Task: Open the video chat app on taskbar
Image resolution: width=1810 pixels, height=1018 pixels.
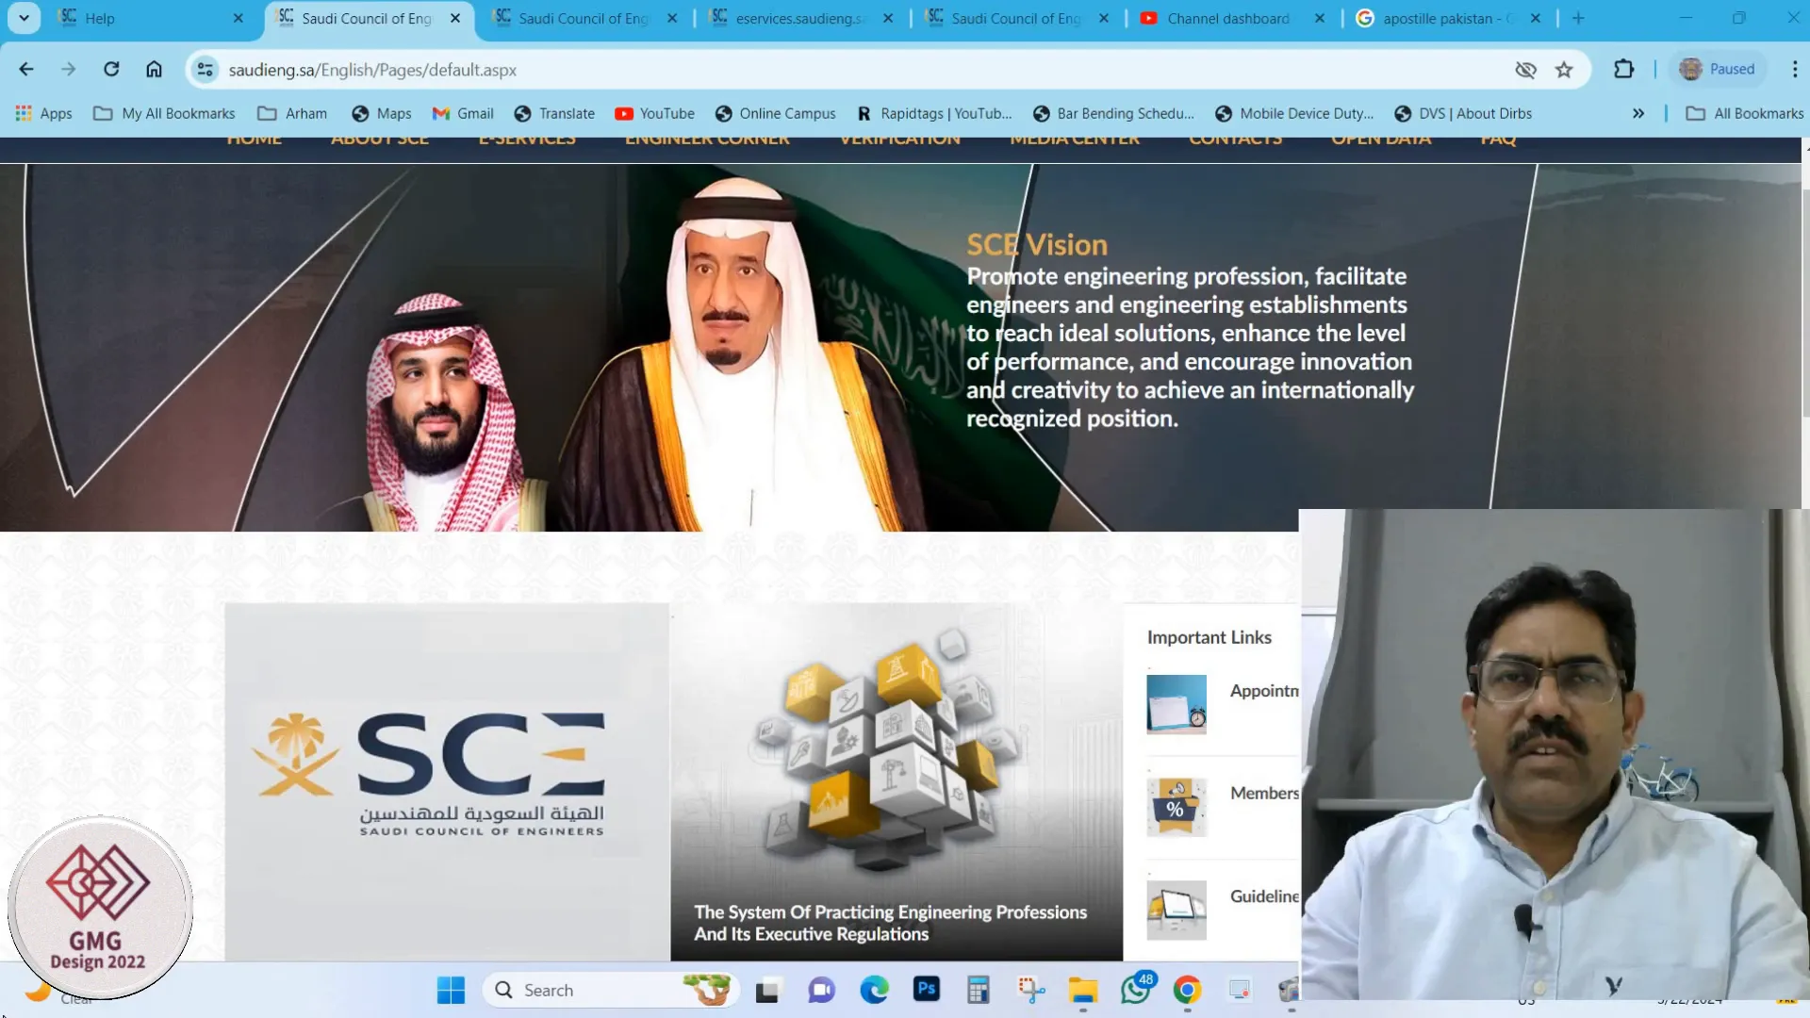Action: [x=821, y=990]
